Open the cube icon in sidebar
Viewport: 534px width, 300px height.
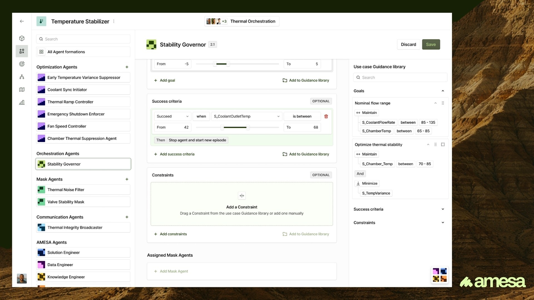22,38
